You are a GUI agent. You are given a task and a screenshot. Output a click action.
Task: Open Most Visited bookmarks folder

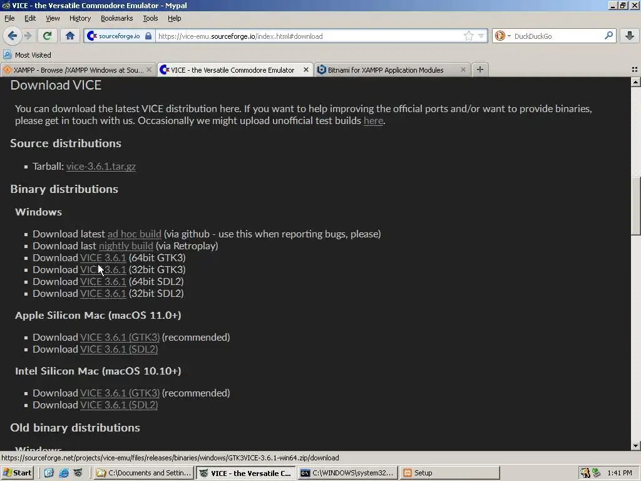click(28, 55)
